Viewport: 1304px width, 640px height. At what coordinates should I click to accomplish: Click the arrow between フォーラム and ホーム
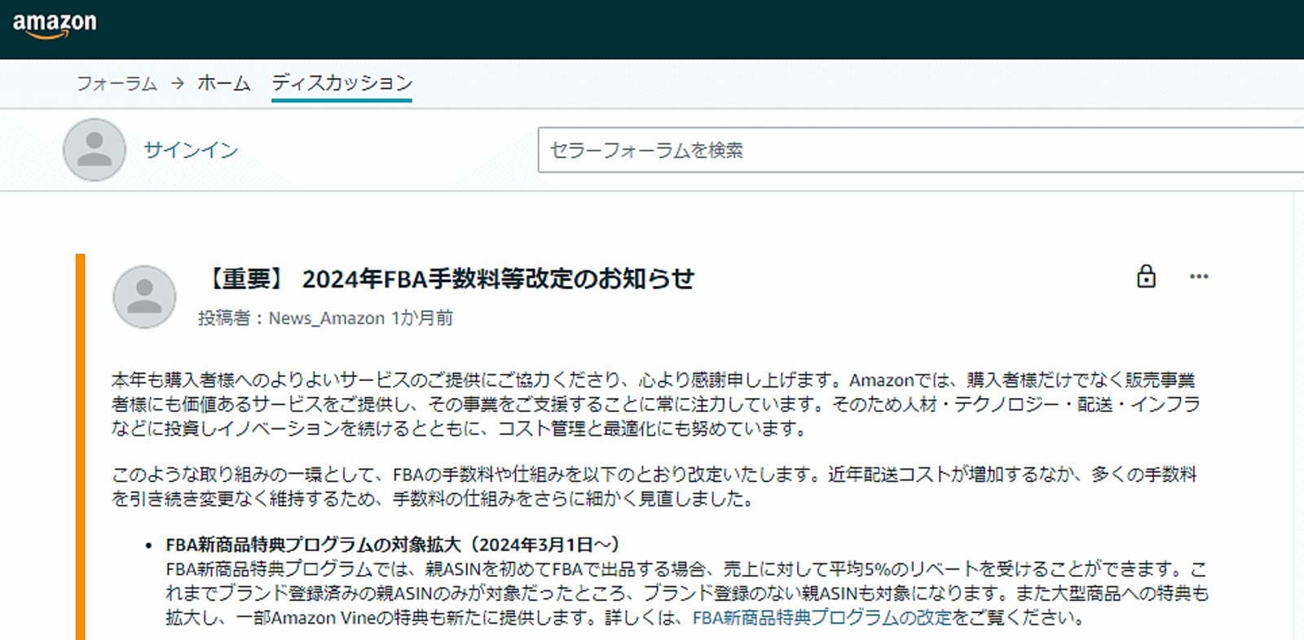178,83
